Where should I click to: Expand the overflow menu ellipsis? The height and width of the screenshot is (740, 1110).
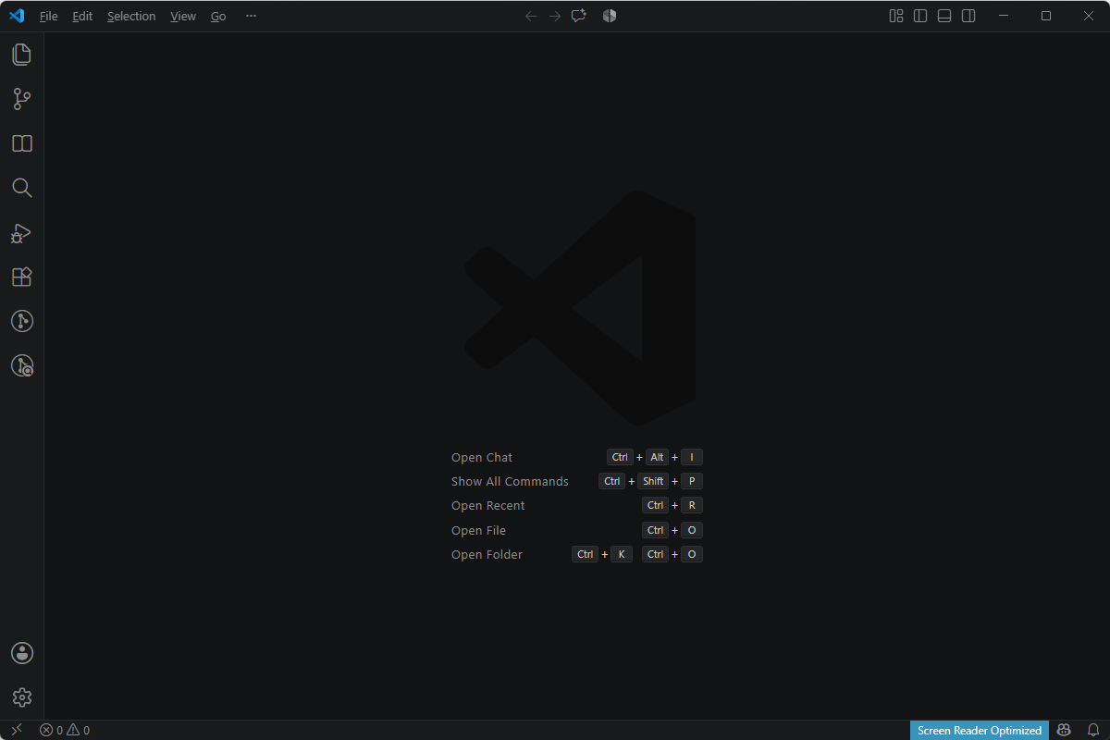click(251, 16)
